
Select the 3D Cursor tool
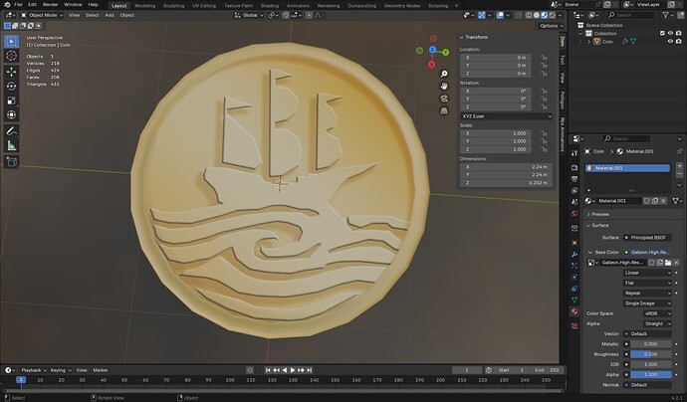pyautogui.click(x=11, y=56)
